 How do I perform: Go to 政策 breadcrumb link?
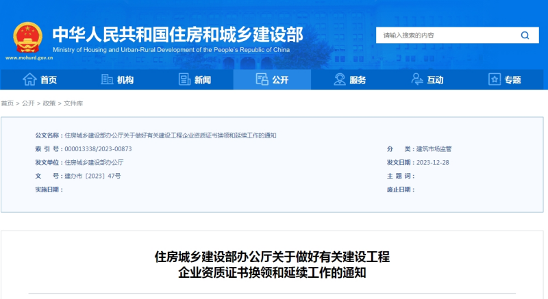click(x=49, y=103)
